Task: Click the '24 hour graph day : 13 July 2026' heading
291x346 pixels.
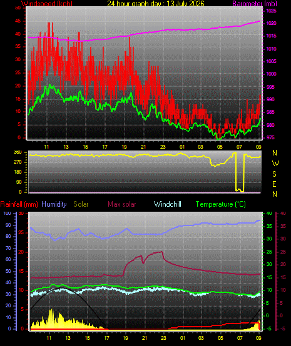Action: 156,4
